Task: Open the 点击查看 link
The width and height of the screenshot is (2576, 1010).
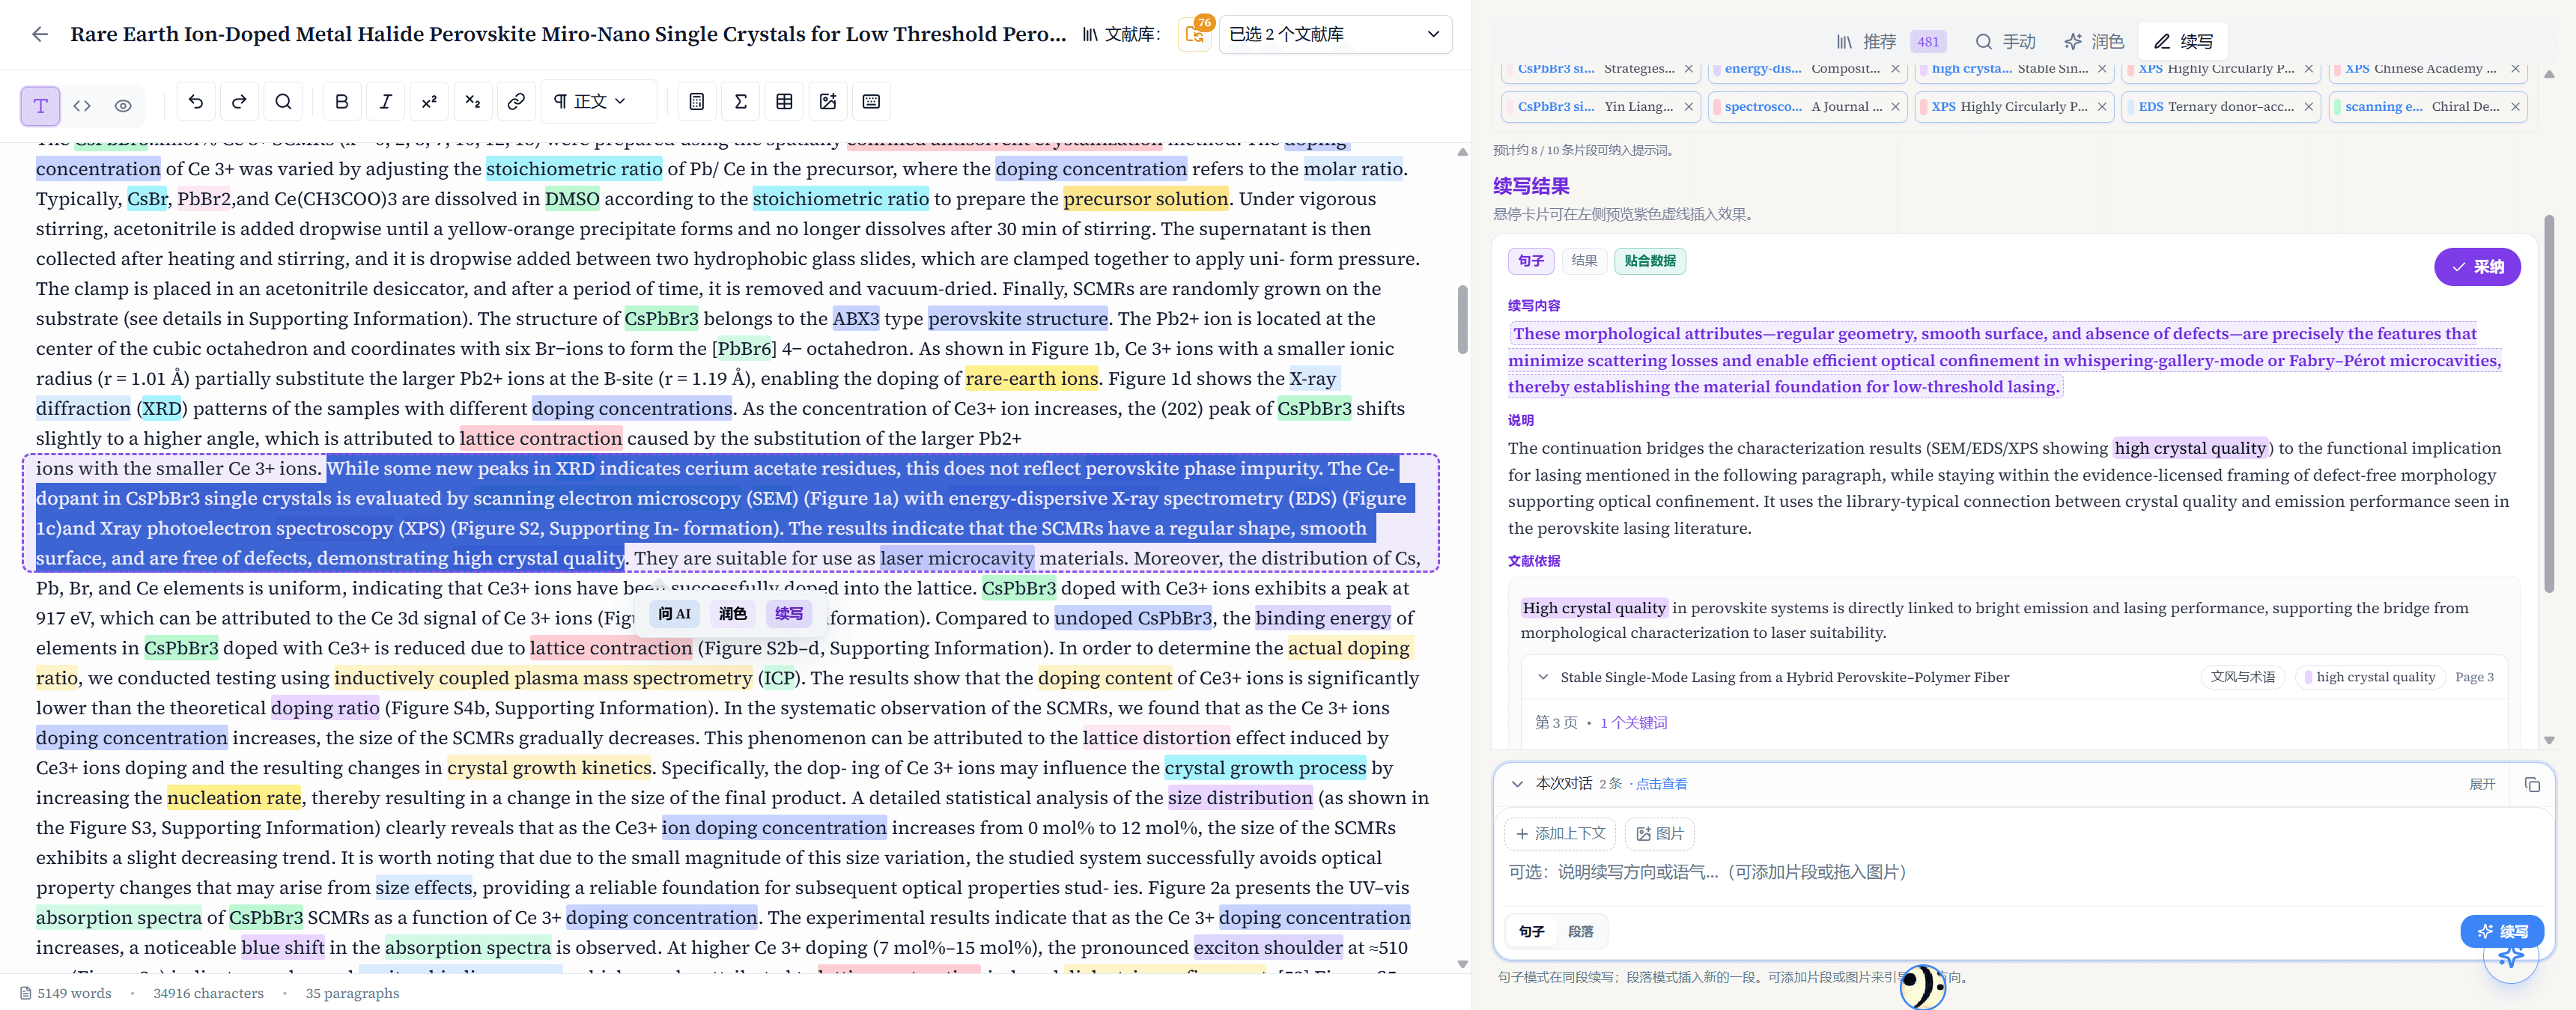Action: (1661, 784)
